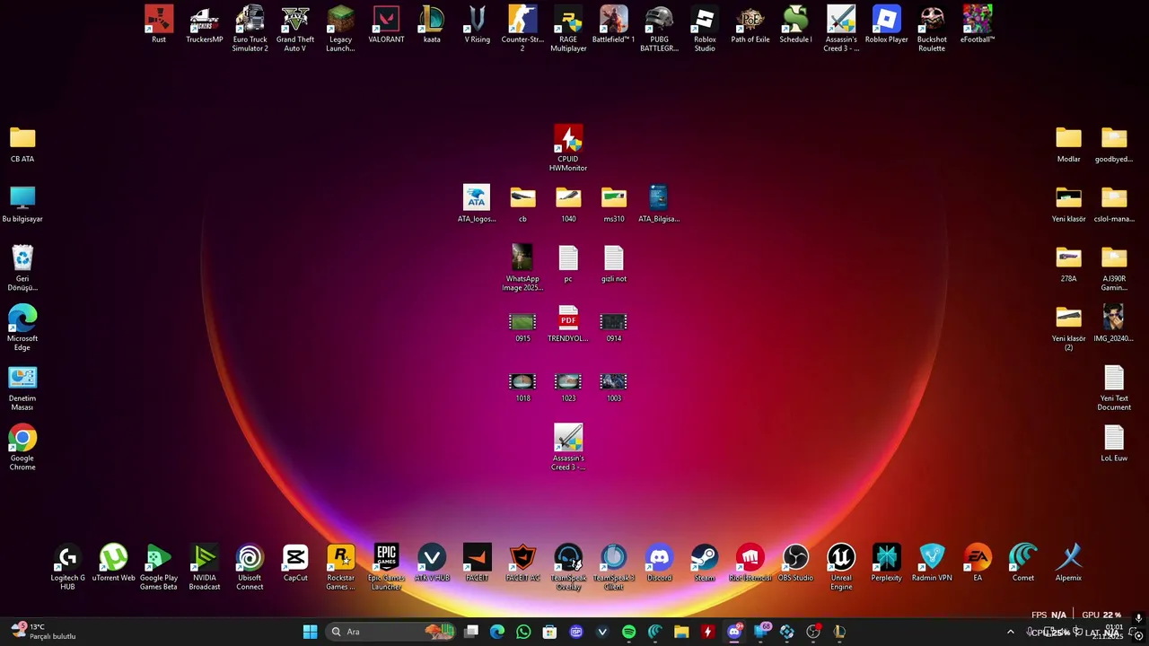The width and height of the screenshot is (1149, 646).
Task: Open the Roblox Player shortcut
Action: pyautogui.click(x=887, y=24)
